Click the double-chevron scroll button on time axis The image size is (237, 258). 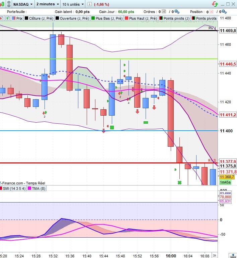[215, 256]
